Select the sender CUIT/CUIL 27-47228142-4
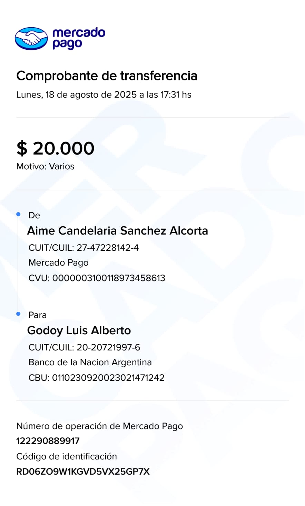This screenshot has width=305, height=506. coord(83,248)
